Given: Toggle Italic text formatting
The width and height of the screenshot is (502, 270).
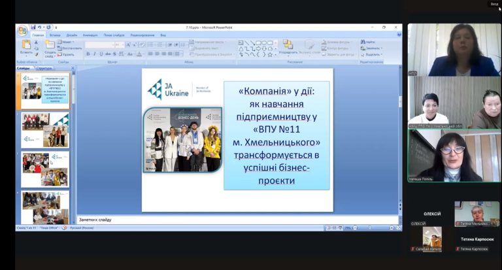Looking at the screenshot, I should [94, 54].
